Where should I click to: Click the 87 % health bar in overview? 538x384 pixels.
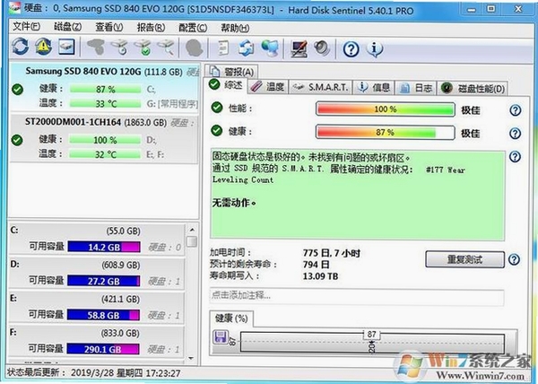pos(386,133)
